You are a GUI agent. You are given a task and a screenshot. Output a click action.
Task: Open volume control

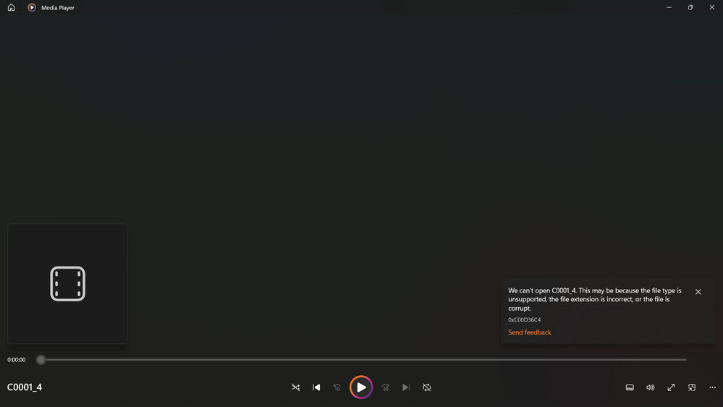tap(650, 387)
